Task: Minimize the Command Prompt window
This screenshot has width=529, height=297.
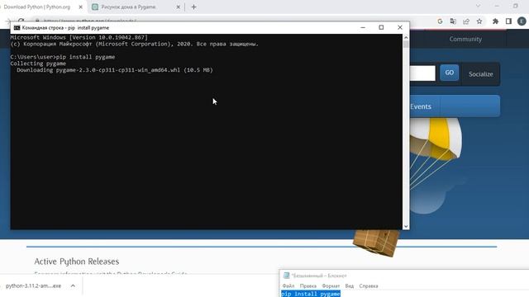Action: click(363, 27)
